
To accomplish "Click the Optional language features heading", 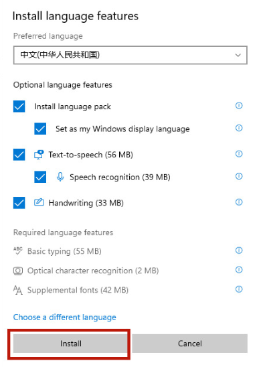I will [62, 85].
